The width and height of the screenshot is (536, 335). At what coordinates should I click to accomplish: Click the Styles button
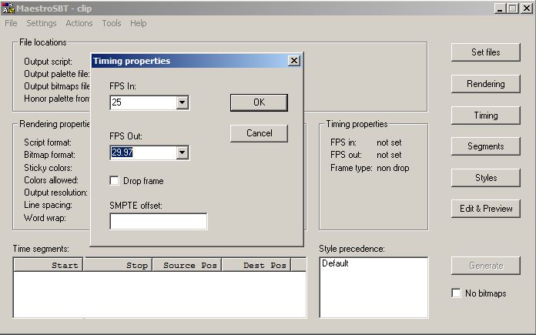pos(485,178)
